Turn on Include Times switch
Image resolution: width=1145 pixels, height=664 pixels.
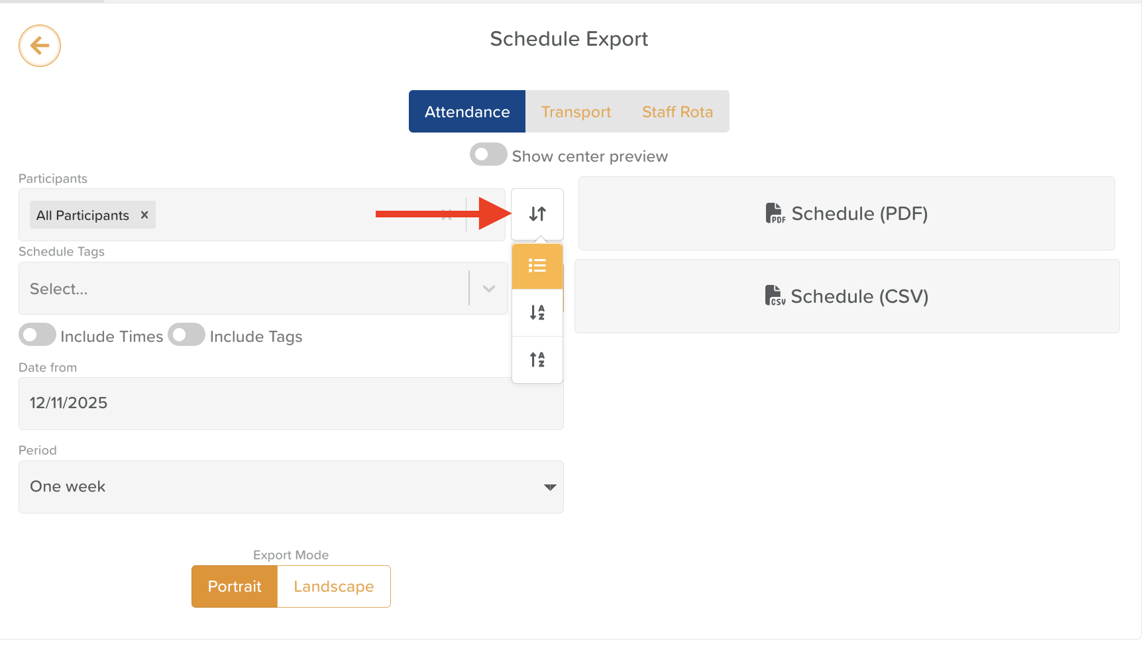37,335
